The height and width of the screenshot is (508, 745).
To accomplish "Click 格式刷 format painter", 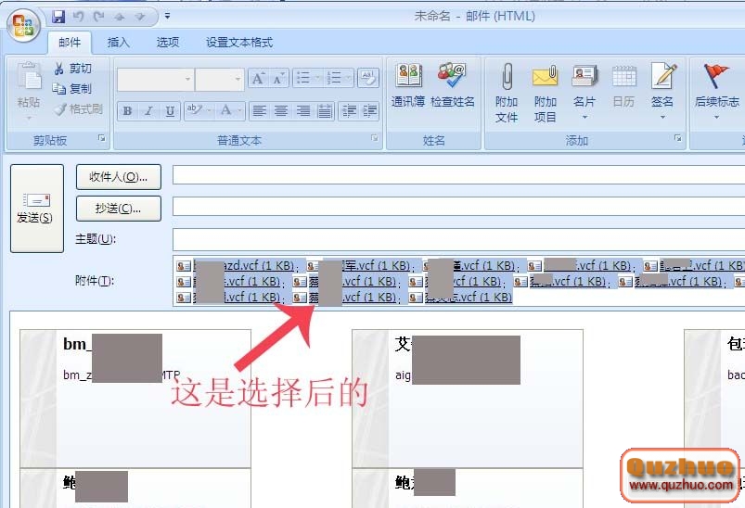I will (78, 109).
